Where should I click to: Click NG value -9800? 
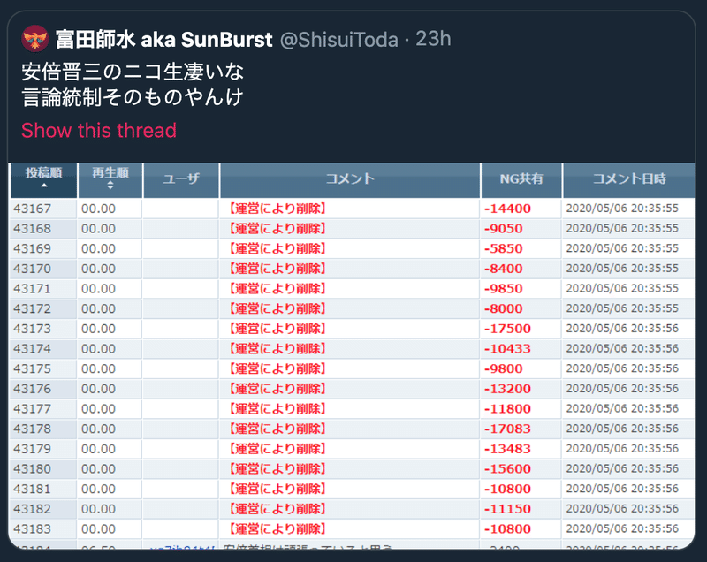(x=503, y=368)
